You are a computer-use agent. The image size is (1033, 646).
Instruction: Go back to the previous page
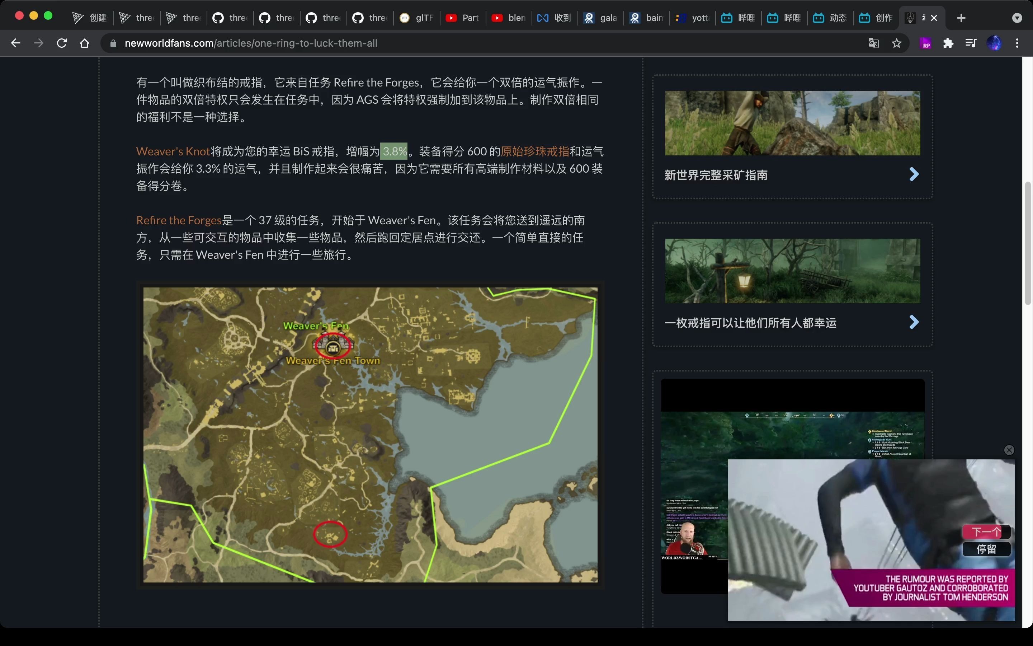[16, 43]
